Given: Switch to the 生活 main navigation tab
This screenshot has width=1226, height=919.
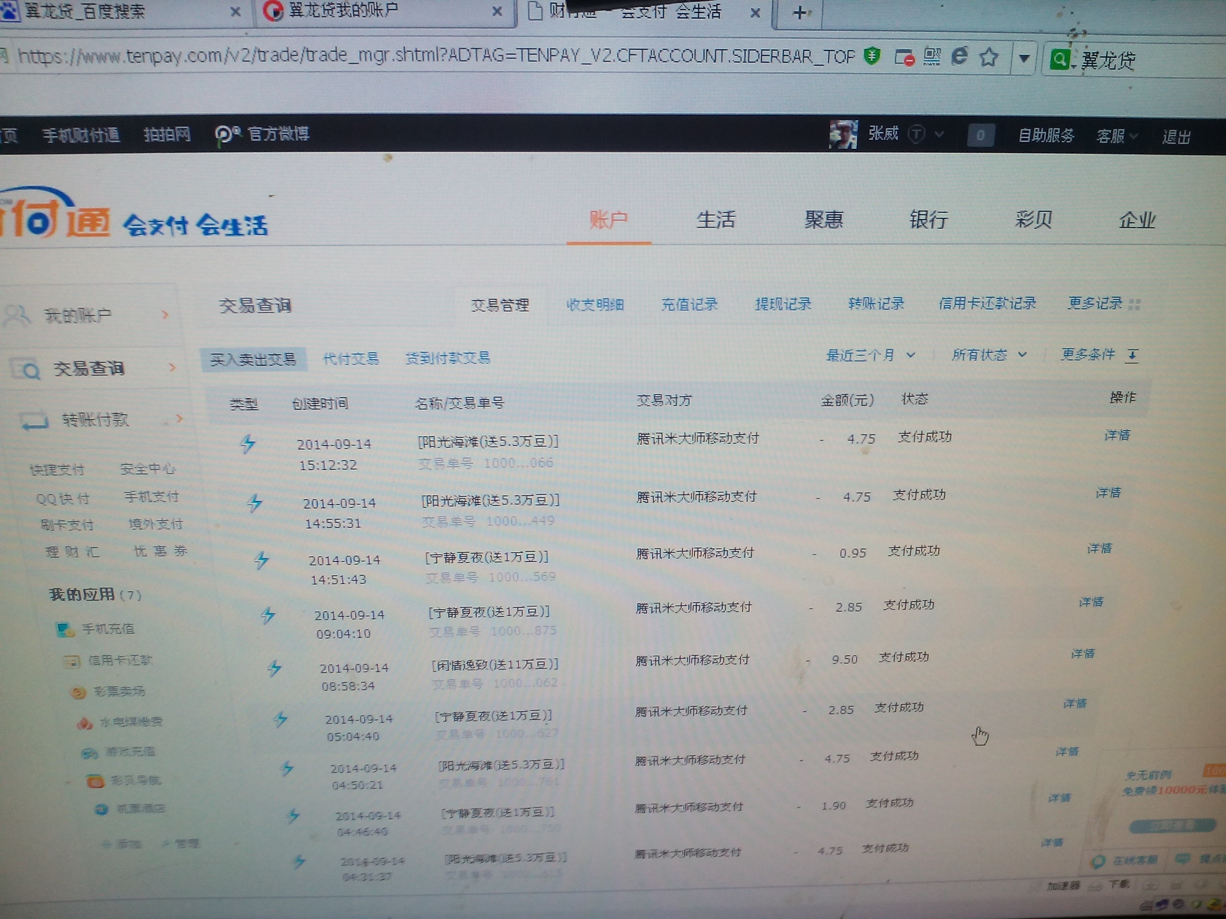Looking at the screenshot, I should pyautogui.click(x=715, y=220).
